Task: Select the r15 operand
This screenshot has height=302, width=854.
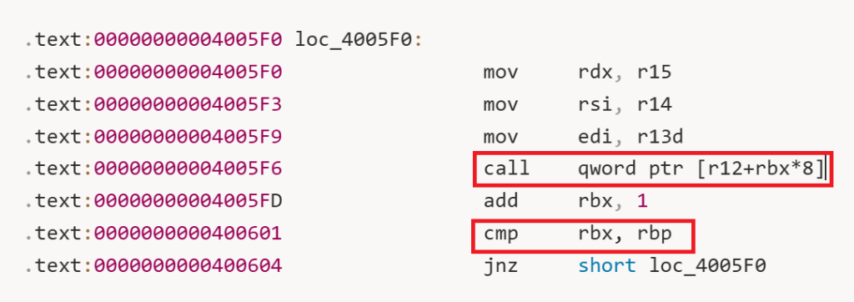Action: point(654,73)
